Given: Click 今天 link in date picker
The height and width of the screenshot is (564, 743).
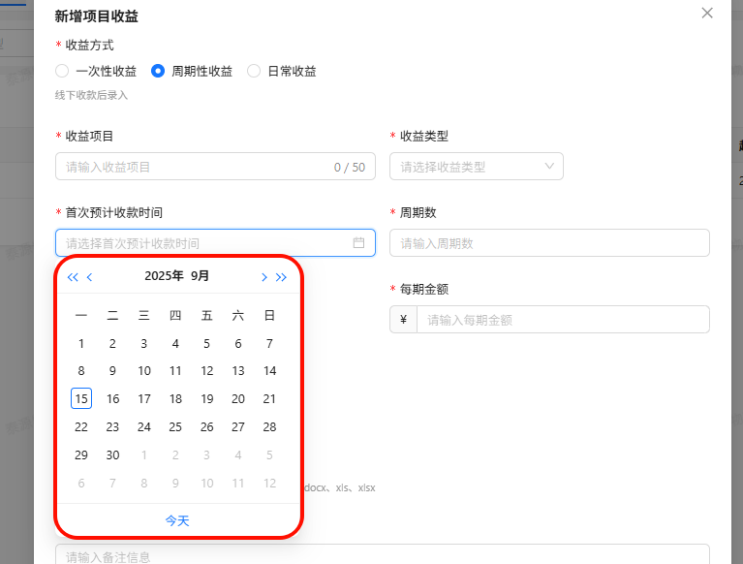Looking at the screenshot, I should pos(177,520).
